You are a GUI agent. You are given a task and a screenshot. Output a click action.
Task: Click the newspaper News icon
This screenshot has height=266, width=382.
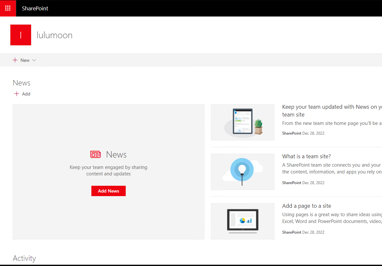(96, 154)
